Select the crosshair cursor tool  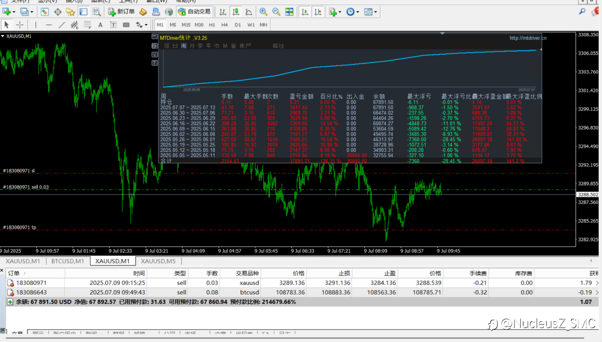point(20,25)
